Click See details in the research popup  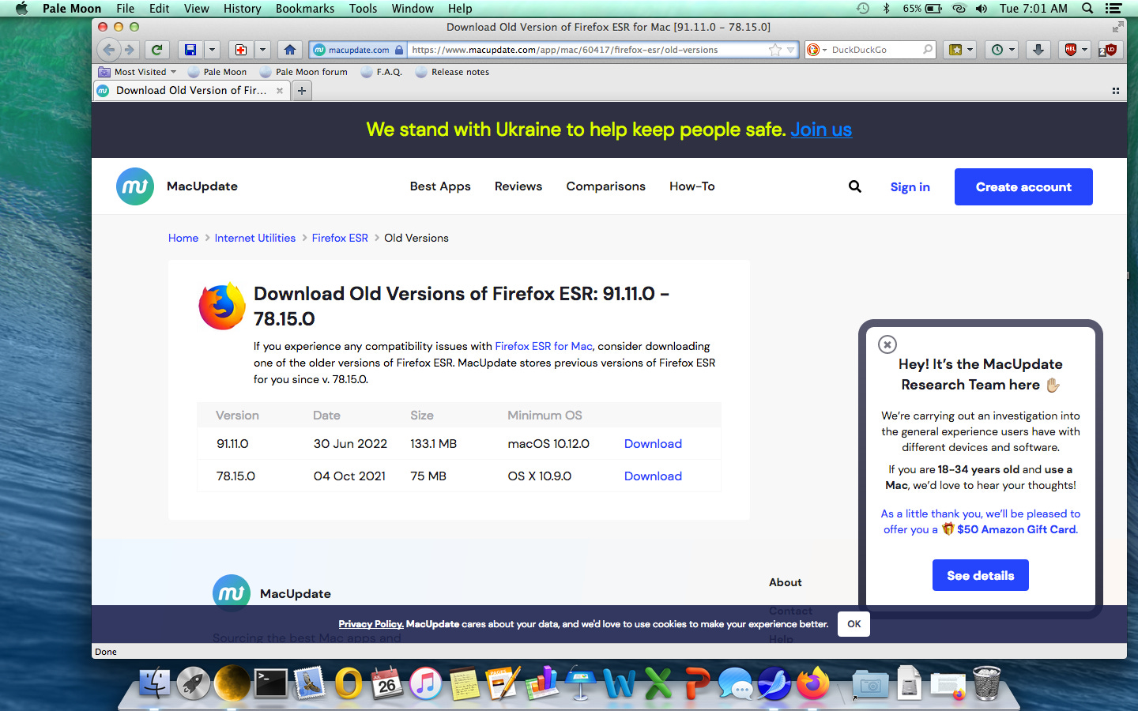pos(981,575)
